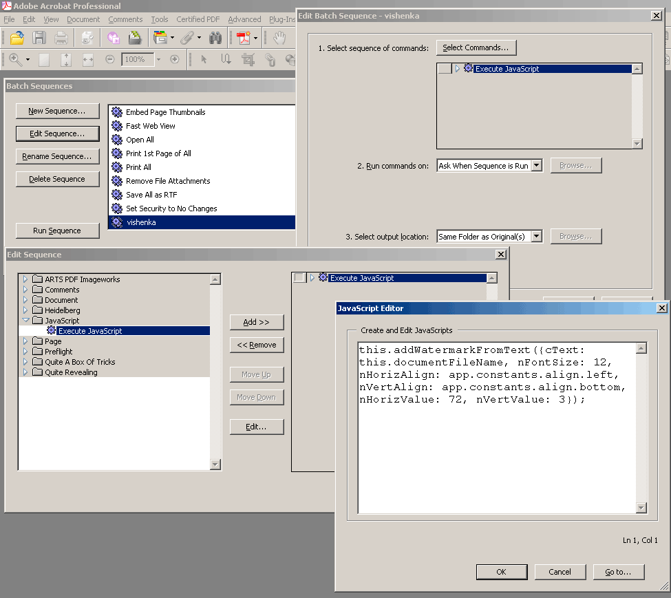Click the organizer file box icon
The width and height of the screenshot is (671, 598).
(x=160, y=38)
